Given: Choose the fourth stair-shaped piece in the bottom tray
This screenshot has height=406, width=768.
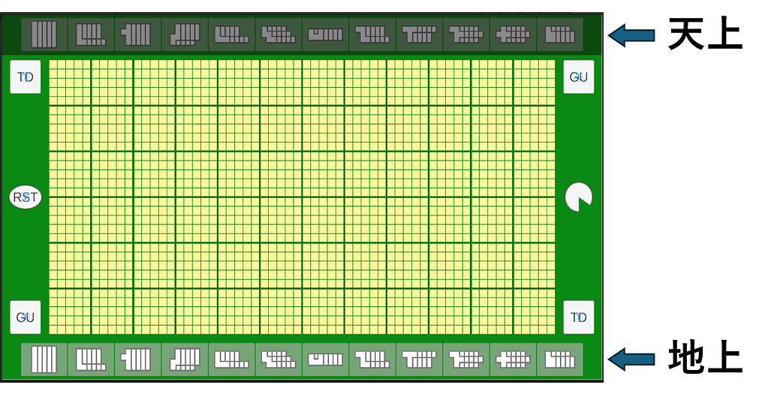Looking at the screenshot, I should pyautogui.click(x=185, y=359).
